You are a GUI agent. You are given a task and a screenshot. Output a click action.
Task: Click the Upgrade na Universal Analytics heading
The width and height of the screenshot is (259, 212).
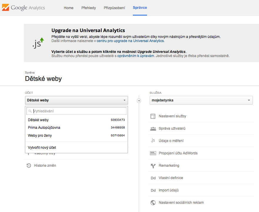(88, 30)
